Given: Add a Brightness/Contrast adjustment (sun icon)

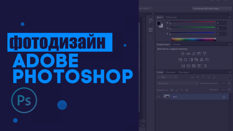Looking at the screenshot, I should coord(183,53).
